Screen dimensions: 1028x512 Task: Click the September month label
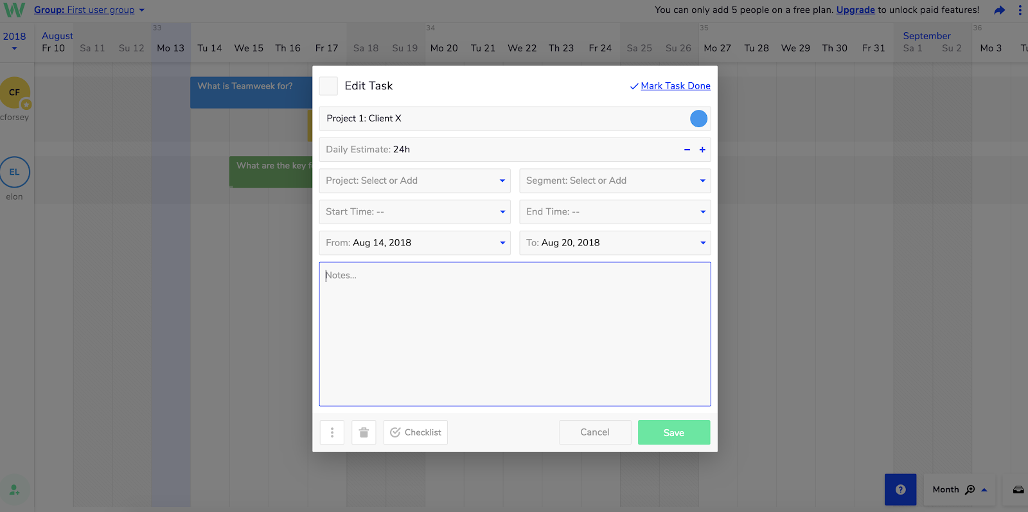(x=926, y=36)
